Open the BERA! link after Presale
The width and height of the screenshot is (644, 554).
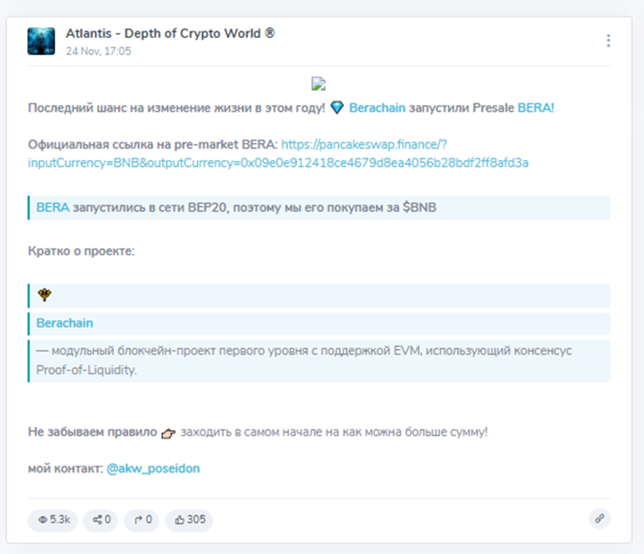pyautogui.click(x=535, y=108)
